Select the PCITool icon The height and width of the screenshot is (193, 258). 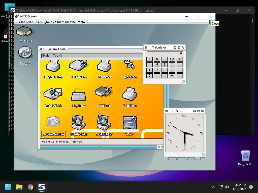tap(104, 97)
